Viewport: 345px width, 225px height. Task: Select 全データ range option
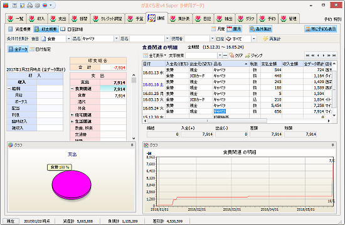[x=18, y=49]
